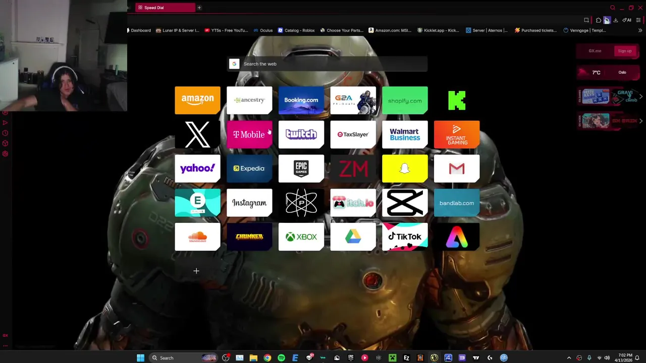The width and height of the screenshot is (646, 363).
Task: Open the Xbox speed dial tile
Action: point(301,237)
